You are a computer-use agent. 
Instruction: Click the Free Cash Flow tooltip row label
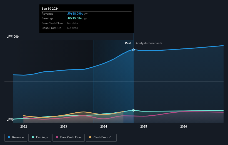(x=52, y=23)
